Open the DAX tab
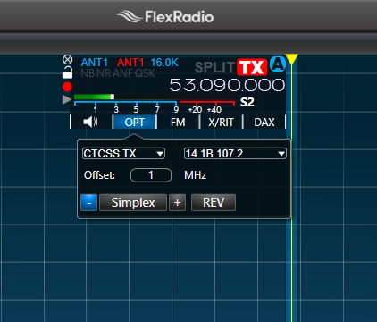 pyautogui.click(x=264, y=123)
